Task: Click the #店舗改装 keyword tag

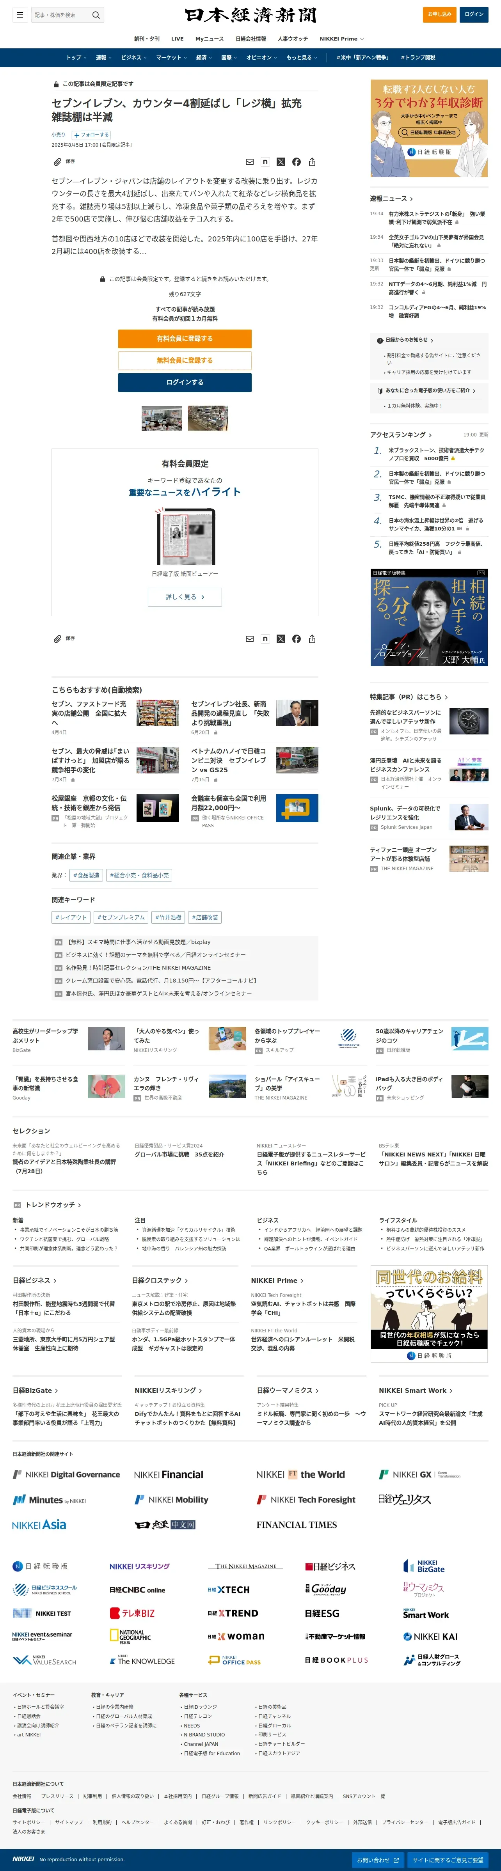Action: [x=205, y=917]
